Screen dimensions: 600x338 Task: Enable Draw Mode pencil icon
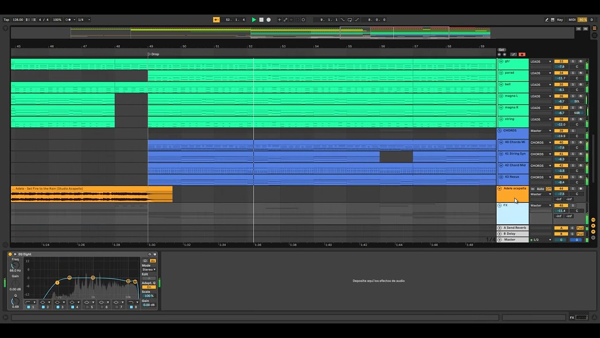click(547, 20)
